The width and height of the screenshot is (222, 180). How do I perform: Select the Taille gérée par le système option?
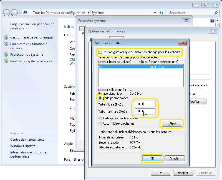tap(100, 118)
